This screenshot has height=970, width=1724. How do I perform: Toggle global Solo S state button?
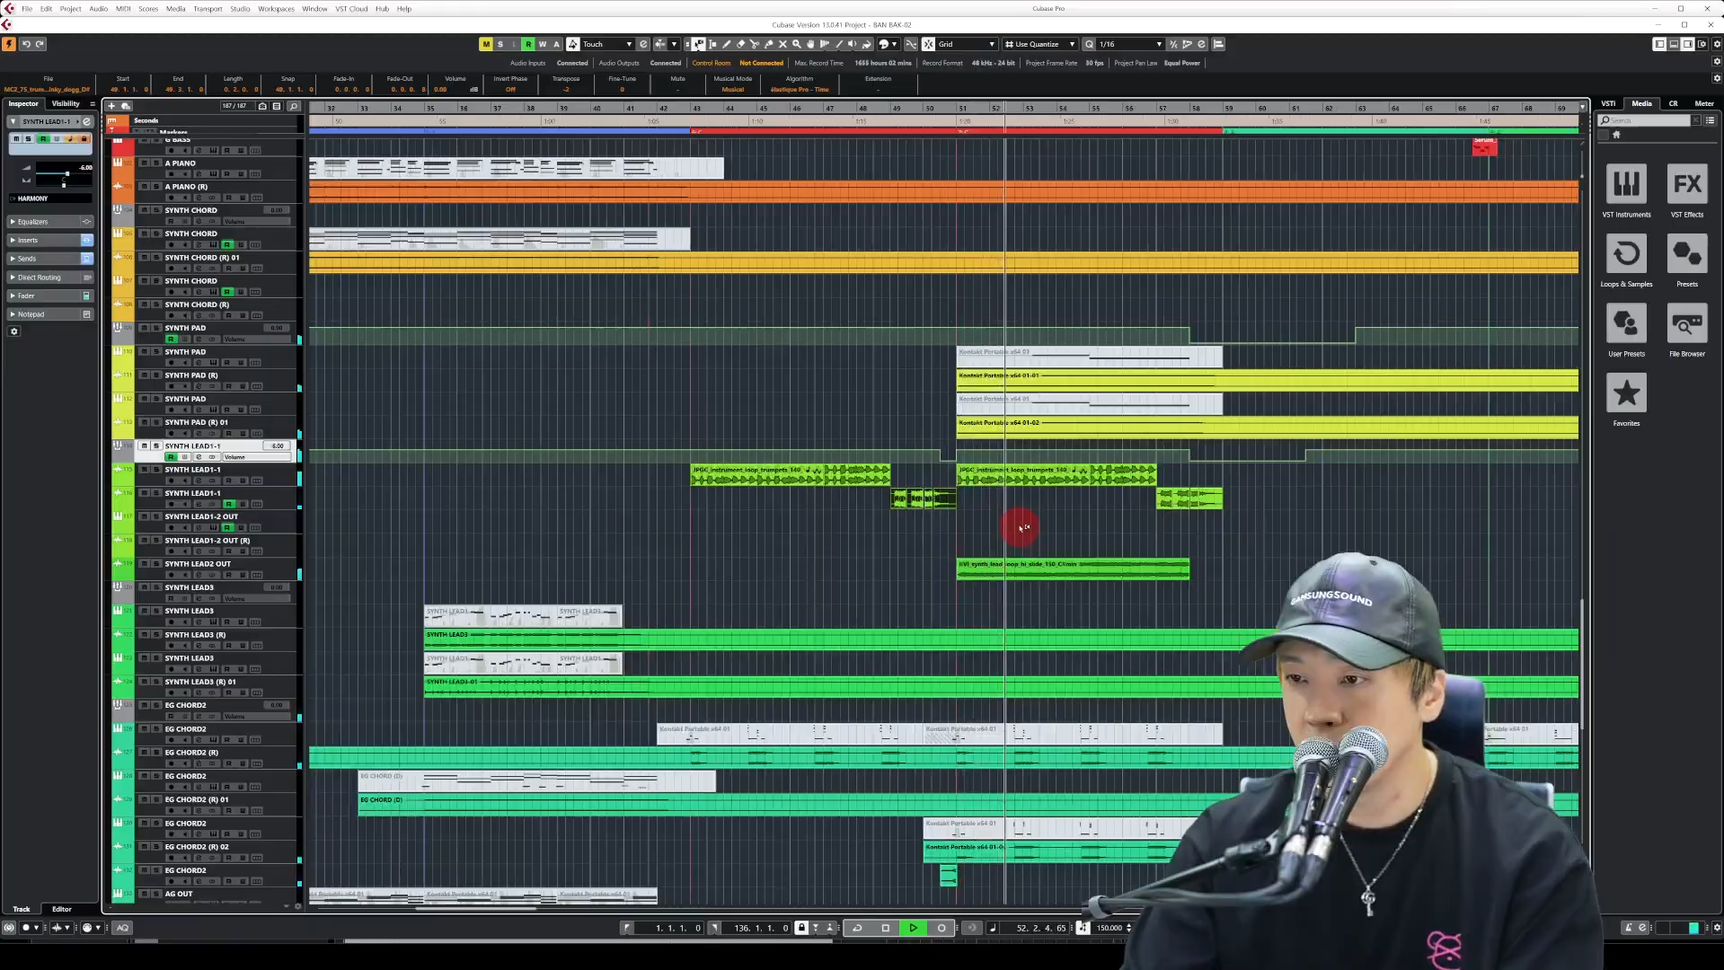pyautogui.click(x=500, y=44)
